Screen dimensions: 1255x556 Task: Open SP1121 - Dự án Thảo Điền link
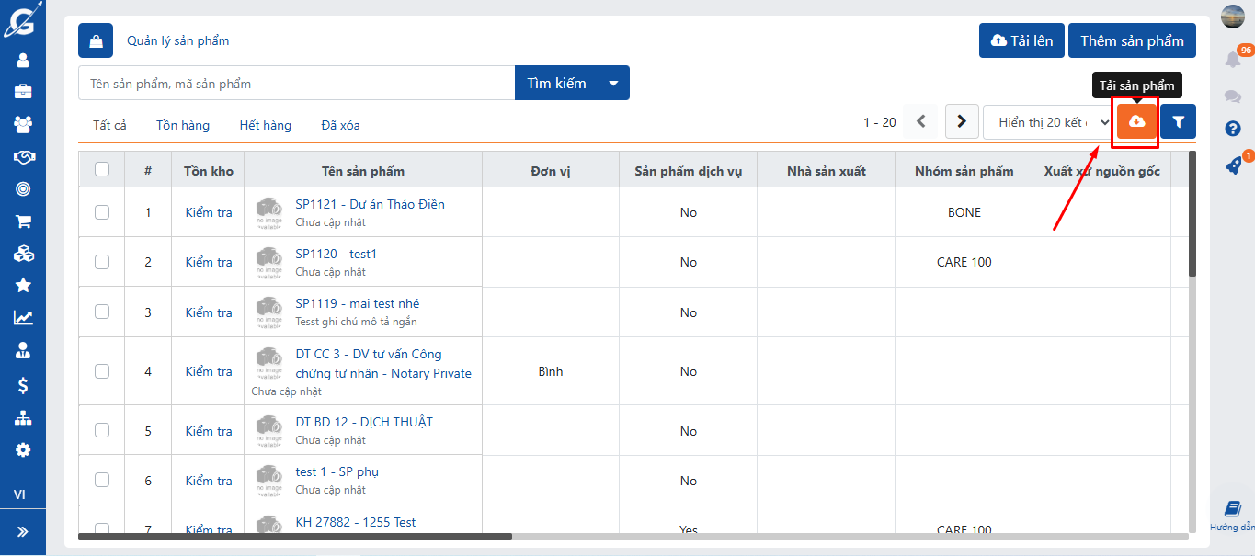pos(370,204)
